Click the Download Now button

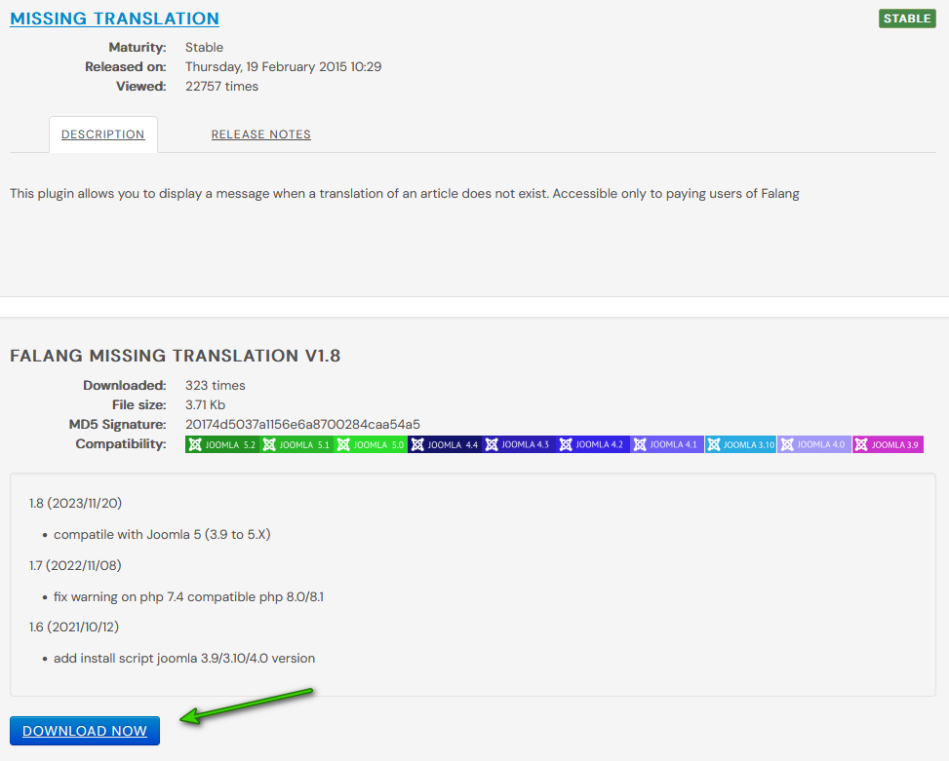(x=85, y=731)
